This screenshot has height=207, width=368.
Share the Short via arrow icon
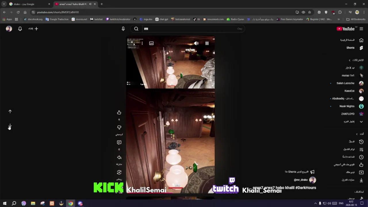[x=119, y=157]
